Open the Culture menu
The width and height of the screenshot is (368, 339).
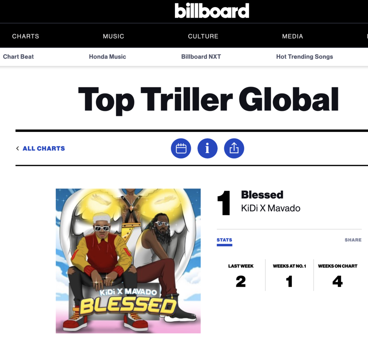point(203,36)
